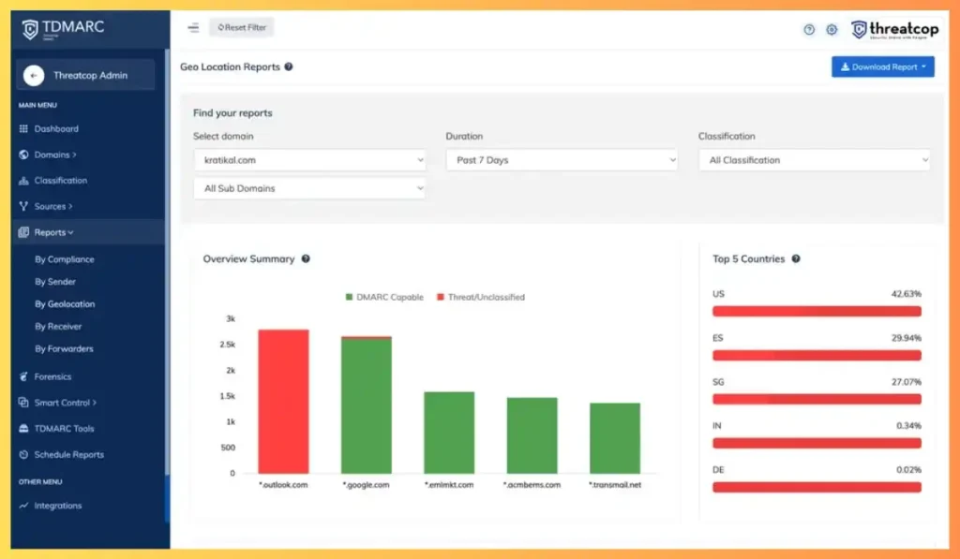Image resolution: width=960 pixels, height=559 pixels.
Task: Open the All Classification dropdown
Action: point(815,159)
